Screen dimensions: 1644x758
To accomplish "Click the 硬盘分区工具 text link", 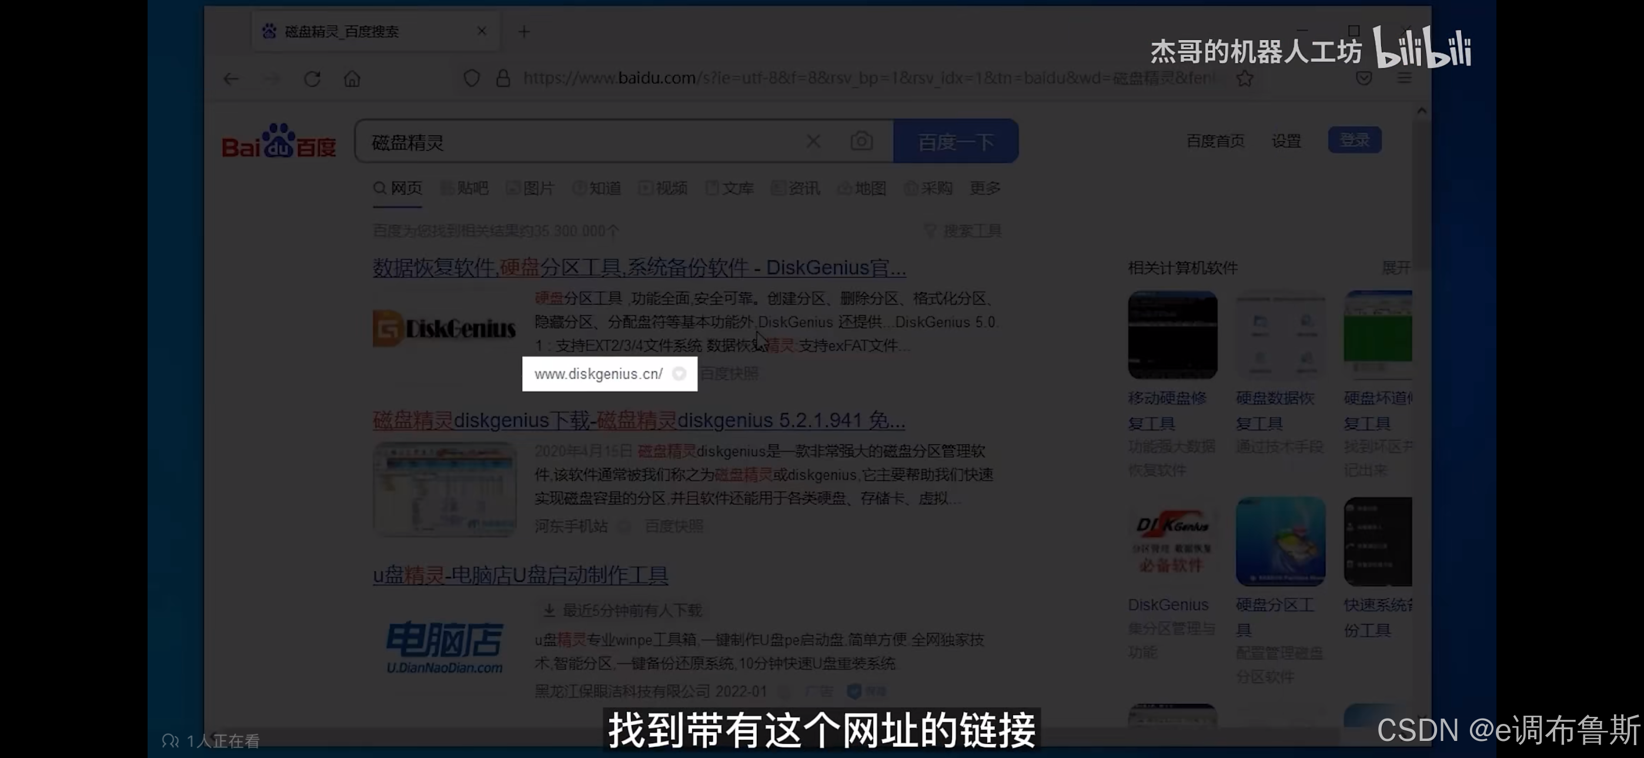I will point(1275,617).
